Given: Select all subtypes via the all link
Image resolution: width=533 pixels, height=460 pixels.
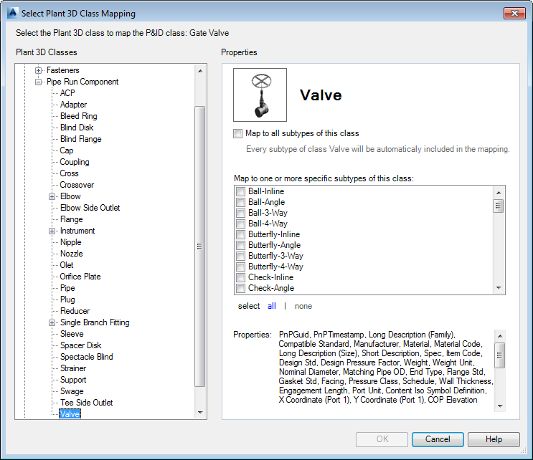Looking at the screenshot, I should [x=272, y=306].
